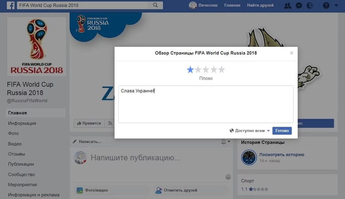Open Мероприятия in left sidebar

click(x=22, y=184)
